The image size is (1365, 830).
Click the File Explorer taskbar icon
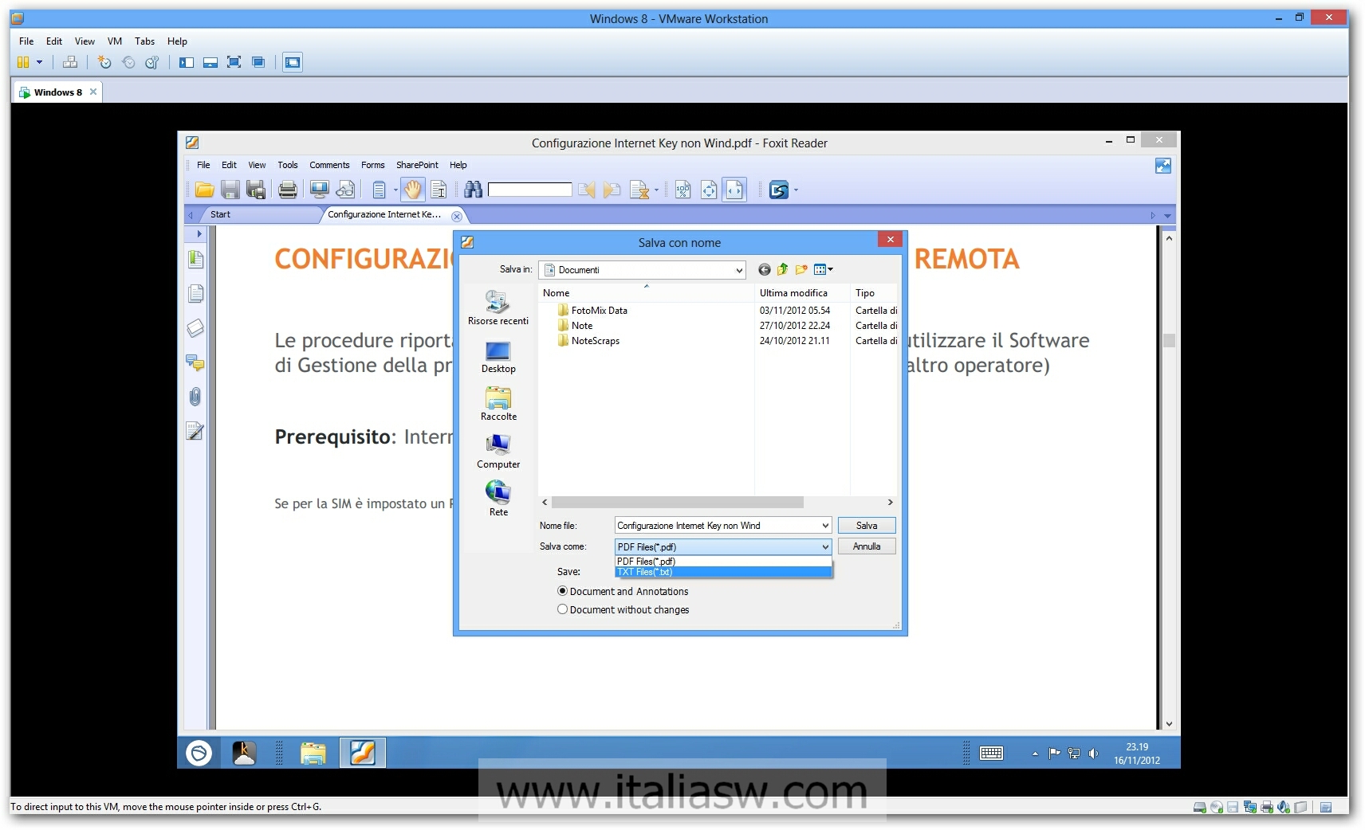pos(313,753)
